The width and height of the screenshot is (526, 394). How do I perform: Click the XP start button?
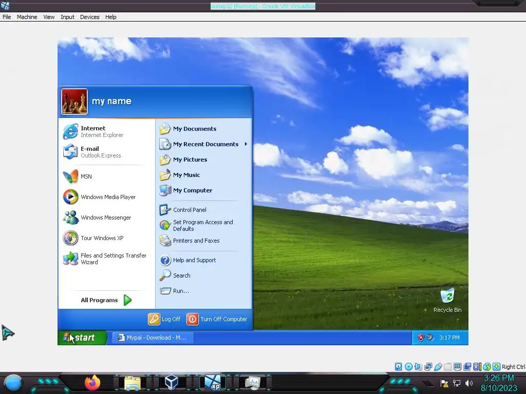pos(82,338)
